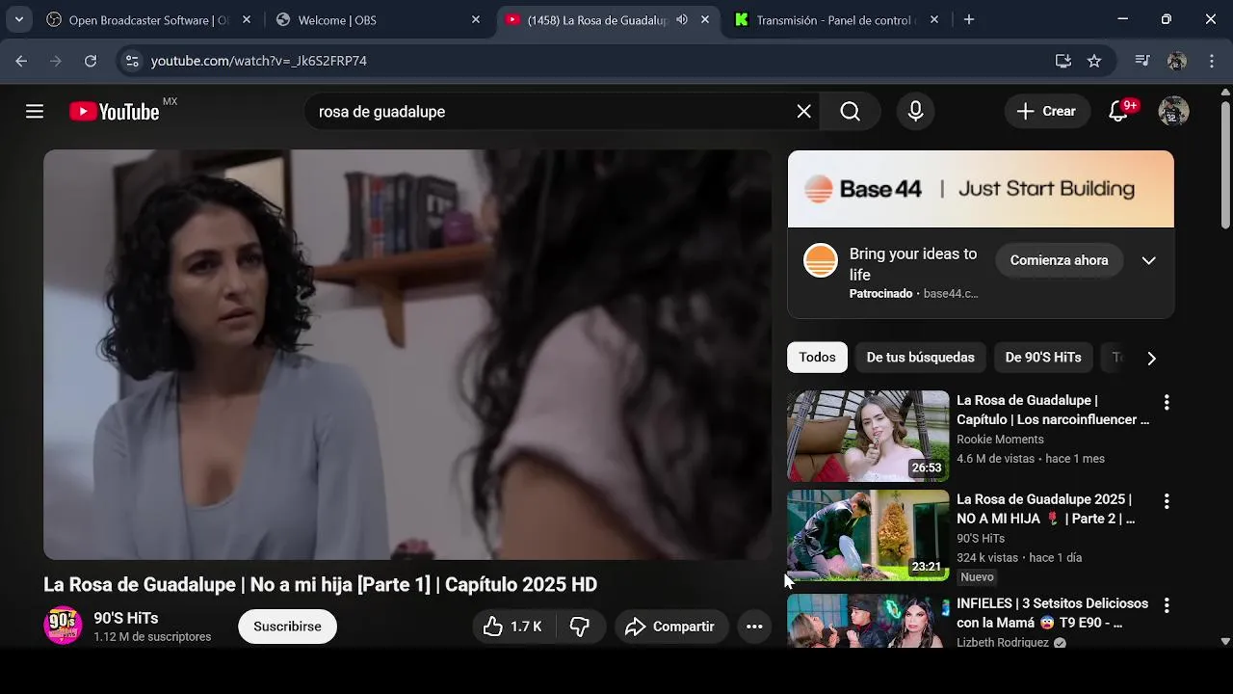The width and height of the screenshot is (1233, 694).
Task: Click the video player to pause
Action: pos(407,355)
